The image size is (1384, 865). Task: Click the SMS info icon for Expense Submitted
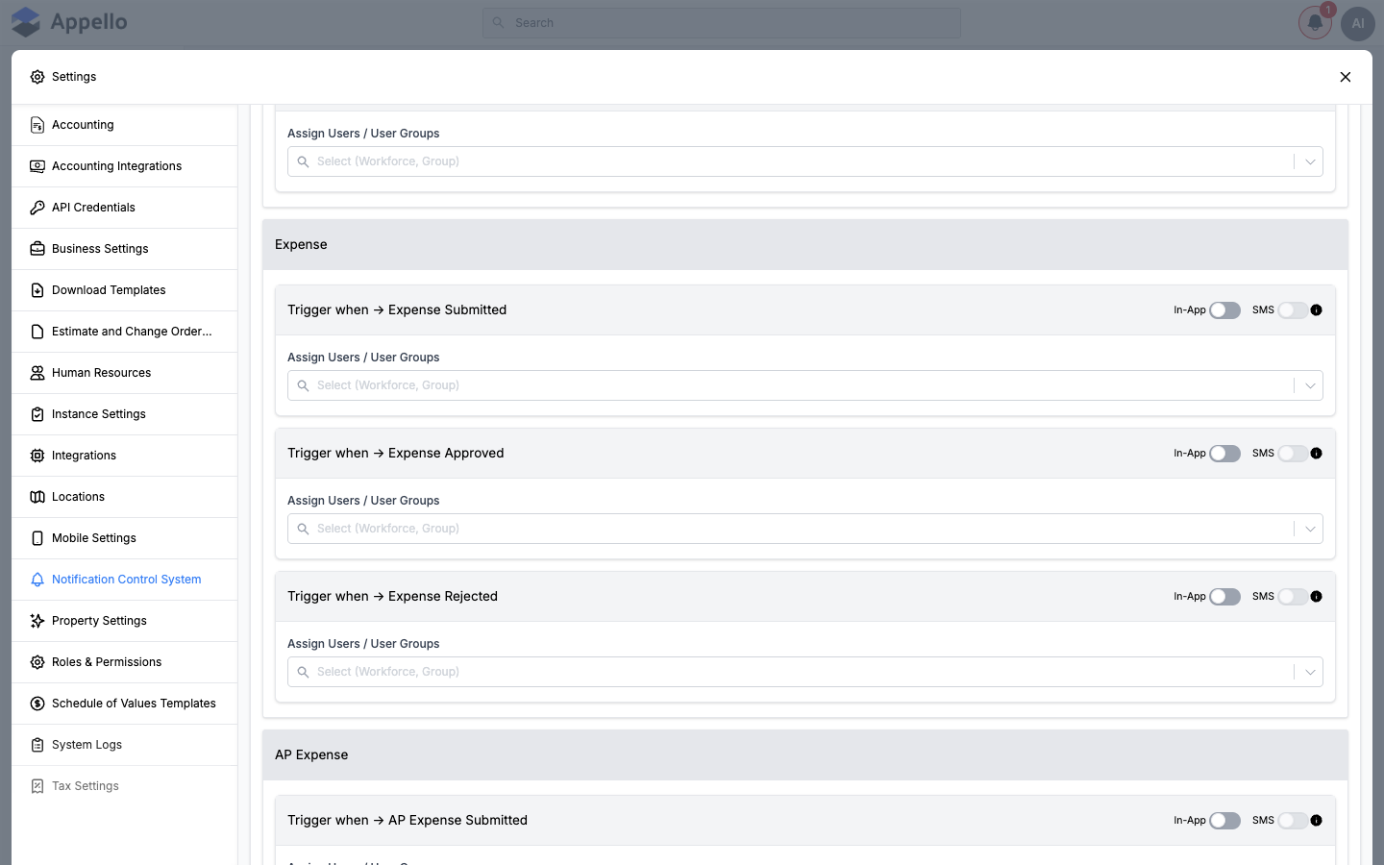click(x=1317, y=310)
